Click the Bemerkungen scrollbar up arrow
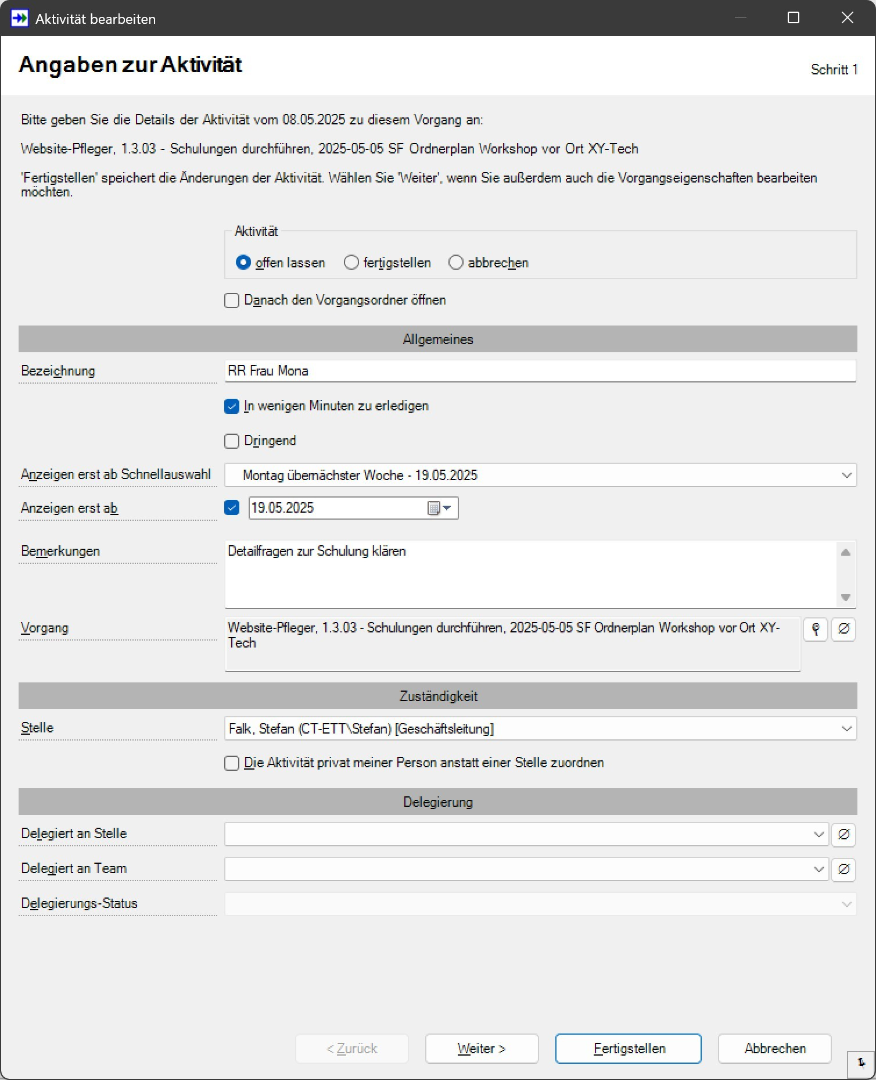The image size is (876, 1080). pyautogui.click(x=846, y=552)
